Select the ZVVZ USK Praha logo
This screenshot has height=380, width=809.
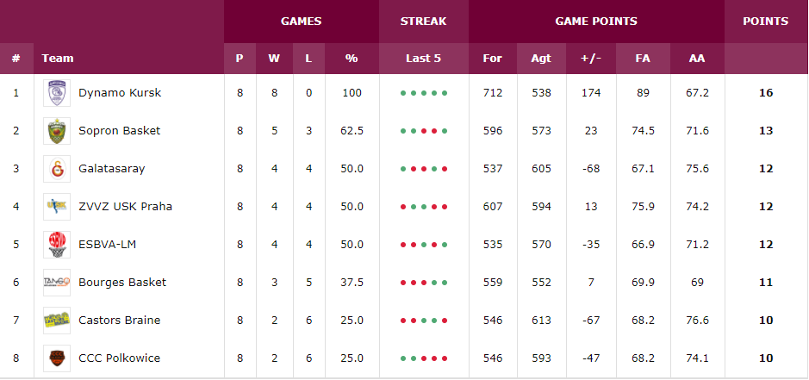tap(57, 207)
